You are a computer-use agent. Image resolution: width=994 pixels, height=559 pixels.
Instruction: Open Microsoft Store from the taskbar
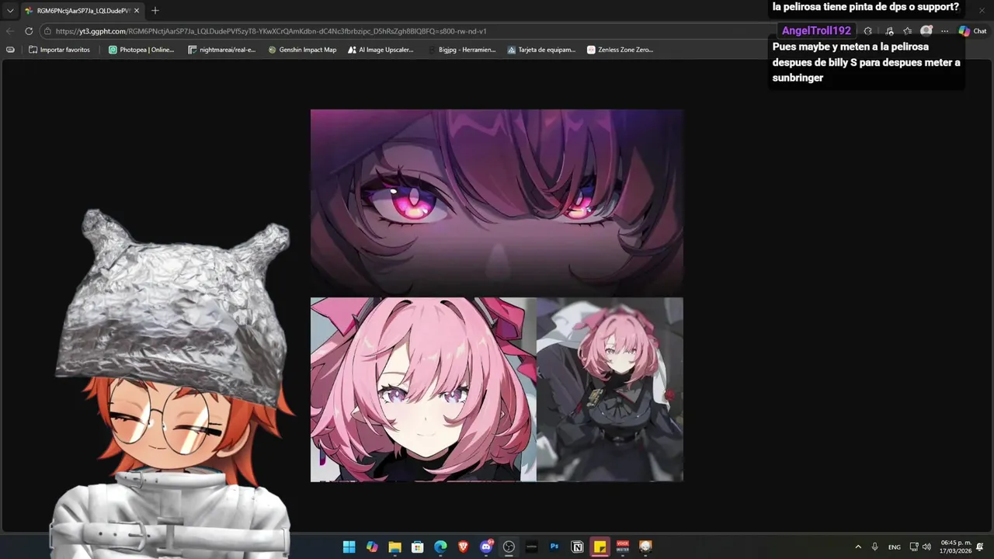(x=417, y=547)
